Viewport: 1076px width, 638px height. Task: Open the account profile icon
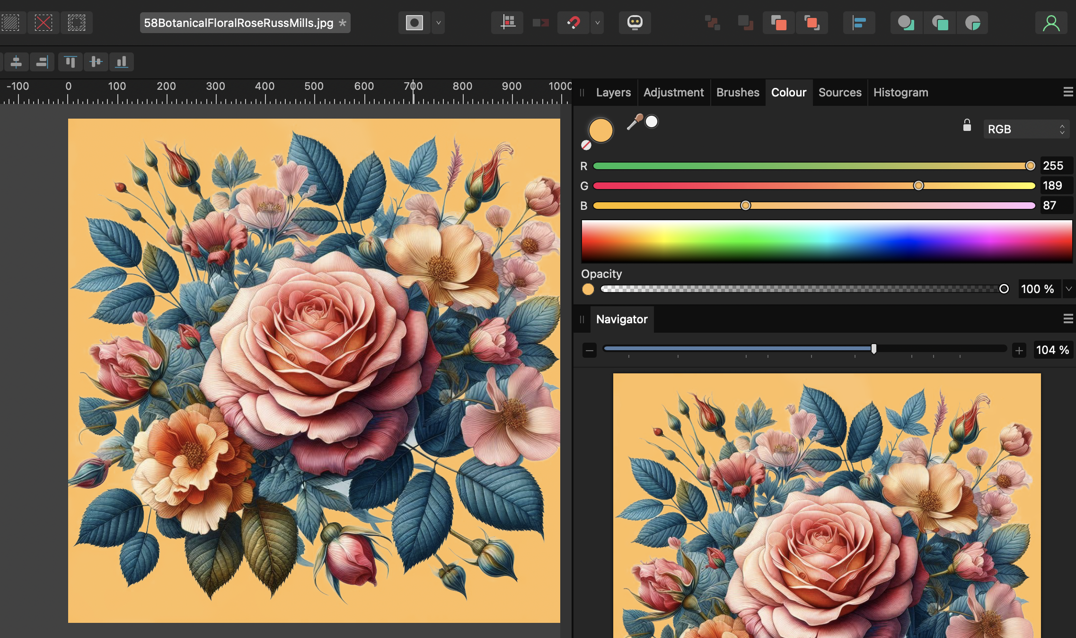tap(1051, 23)
